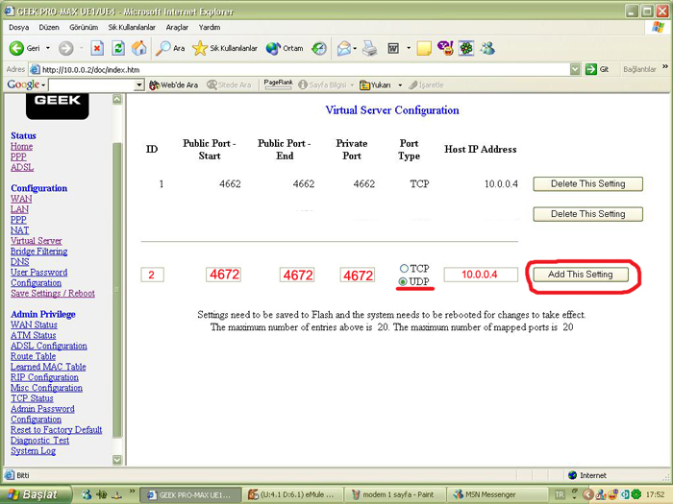This screenshot has width=673, height=504.
Task: Click the green ICQ flower toolbar icon
Action: pyautogui.click(x=466, y=48)
